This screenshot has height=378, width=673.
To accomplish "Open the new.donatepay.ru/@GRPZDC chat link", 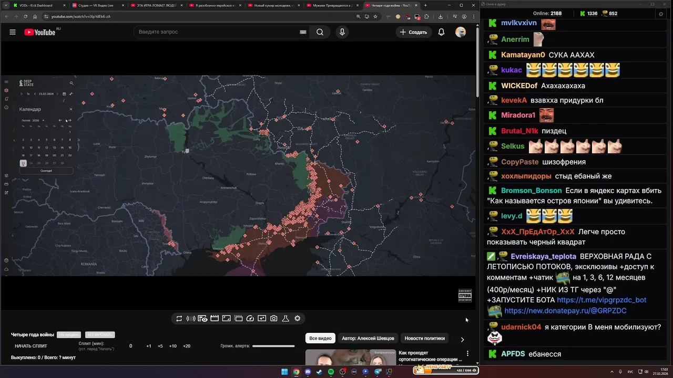I will click(x=565, y=311).
